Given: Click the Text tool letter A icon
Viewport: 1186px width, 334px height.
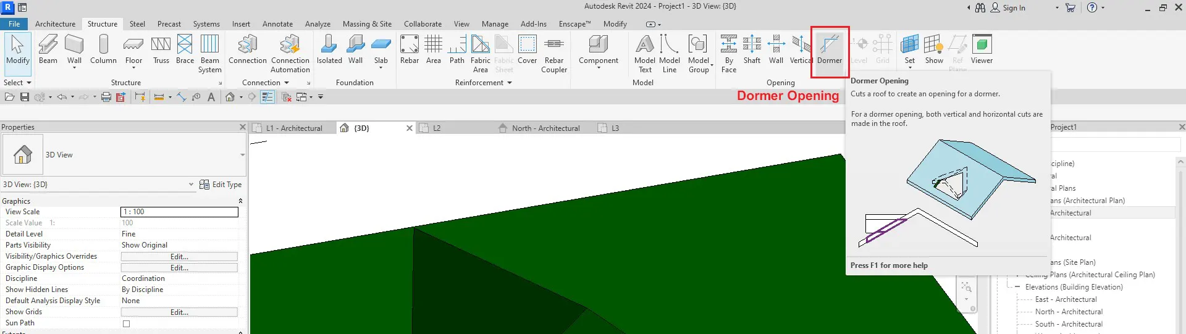Looking at the screenshot, I should coord(211,97).
